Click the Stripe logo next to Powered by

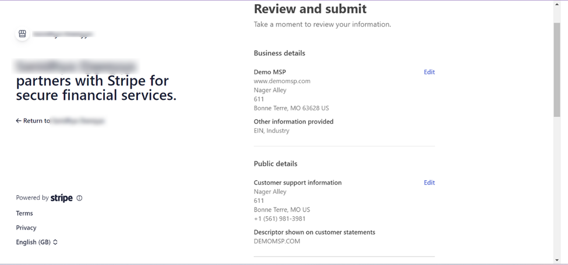[x=62, y=198]
